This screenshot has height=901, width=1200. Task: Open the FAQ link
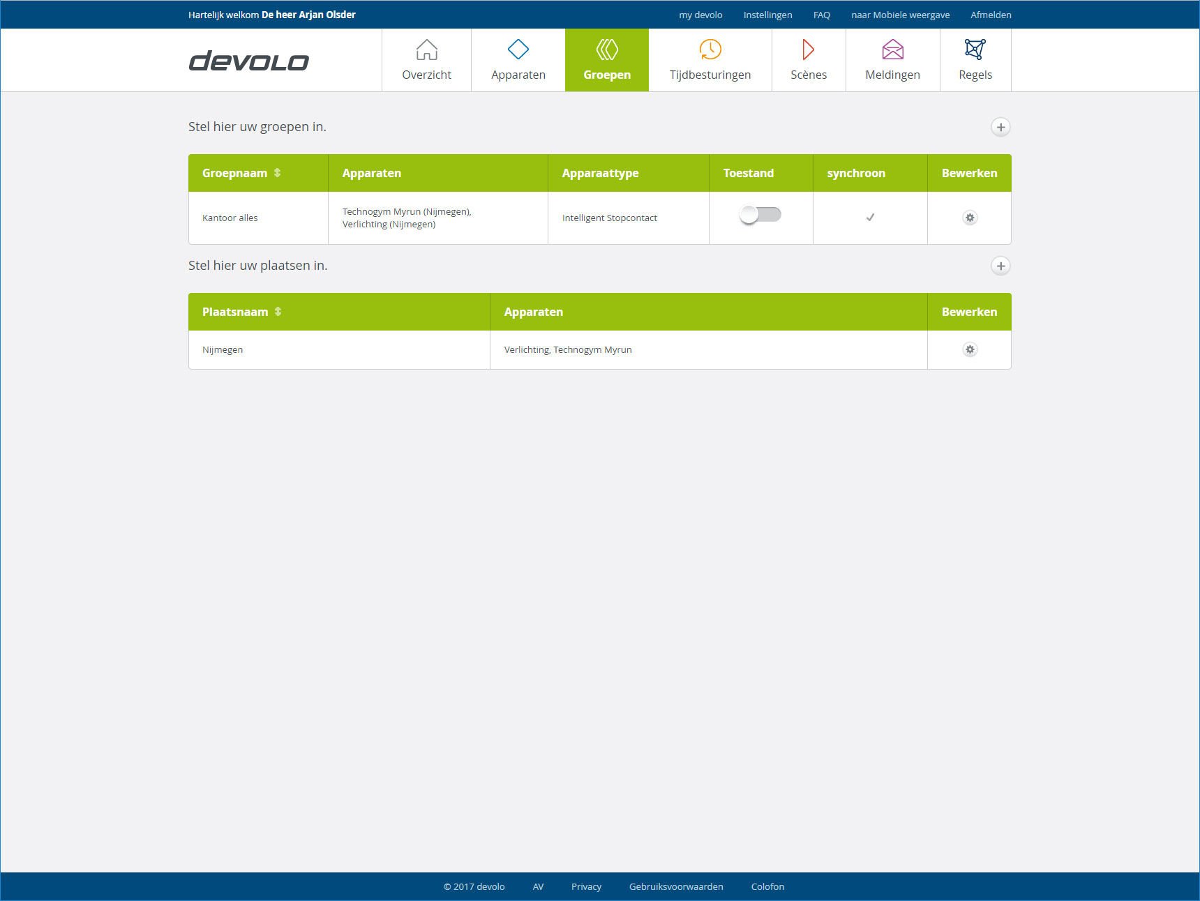pos(822,15)
